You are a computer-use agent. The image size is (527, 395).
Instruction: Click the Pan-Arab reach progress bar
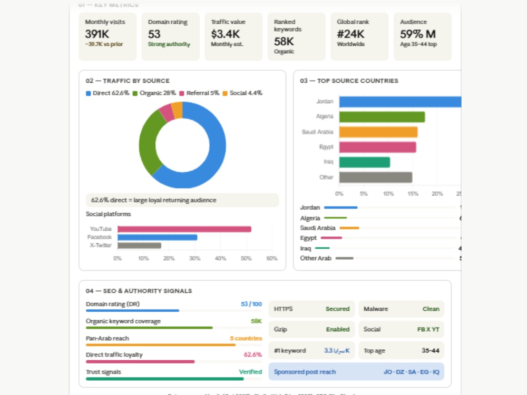click(174, 345)
